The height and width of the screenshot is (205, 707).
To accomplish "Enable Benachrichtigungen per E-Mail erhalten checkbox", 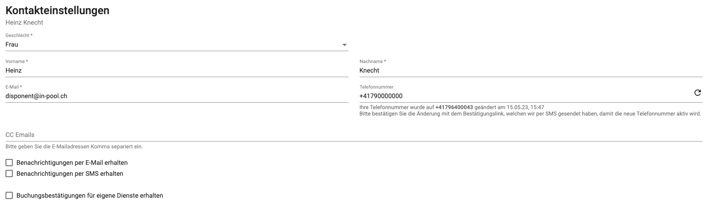I will [x=9, y=163].
